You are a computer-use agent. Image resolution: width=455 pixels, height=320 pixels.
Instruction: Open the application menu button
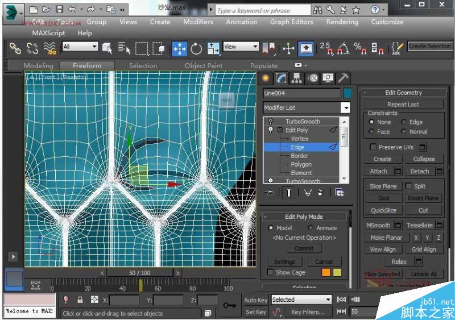[13, 14]
